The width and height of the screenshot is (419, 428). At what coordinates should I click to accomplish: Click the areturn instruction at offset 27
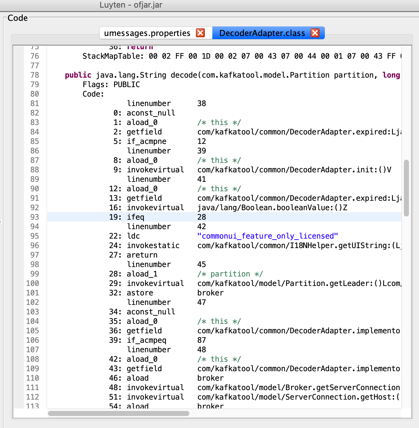[x=142, y=255]
